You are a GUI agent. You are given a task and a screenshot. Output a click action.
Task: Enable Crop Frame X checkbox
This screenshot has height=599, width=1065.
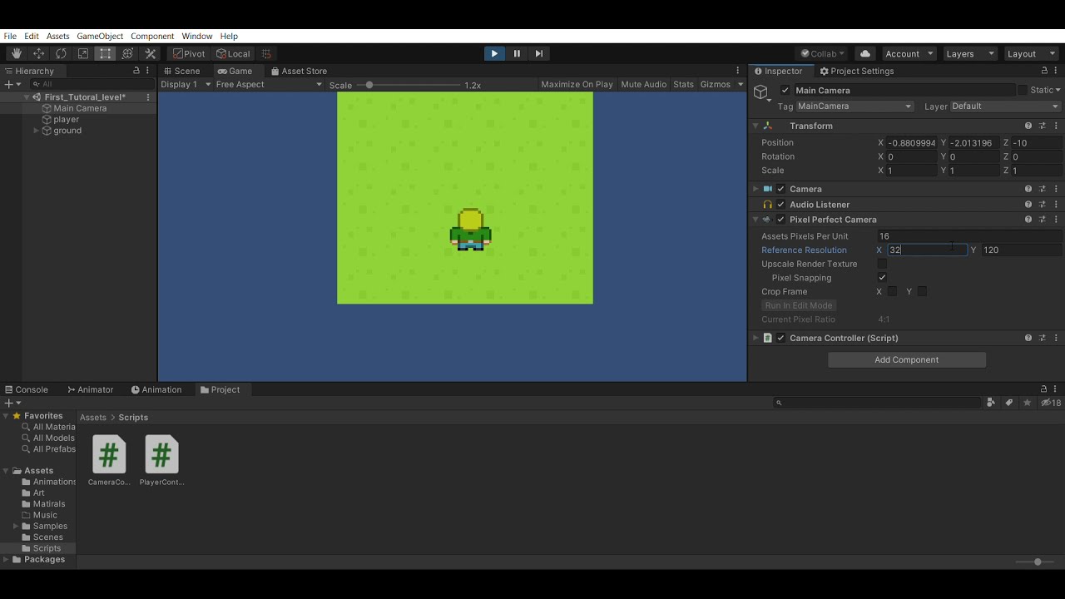pyautogui.click(x=892, y=291)
